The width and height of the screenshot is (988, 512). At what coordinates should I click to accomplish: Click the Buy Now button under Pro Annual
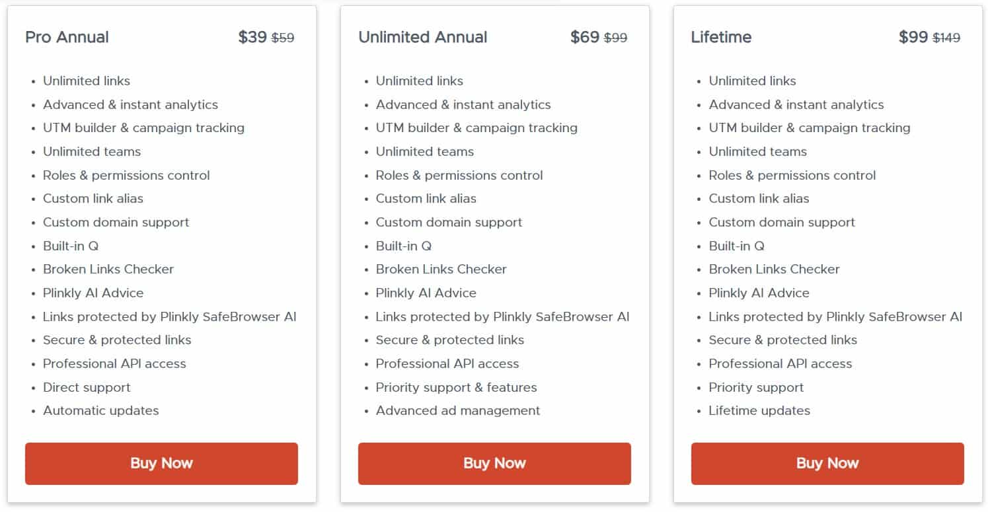coord(161,463)
